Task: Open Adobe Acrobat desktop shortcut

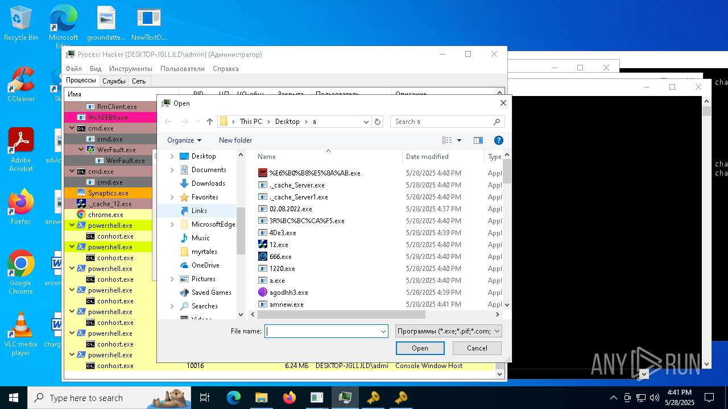Action: [x=21, y=149]
